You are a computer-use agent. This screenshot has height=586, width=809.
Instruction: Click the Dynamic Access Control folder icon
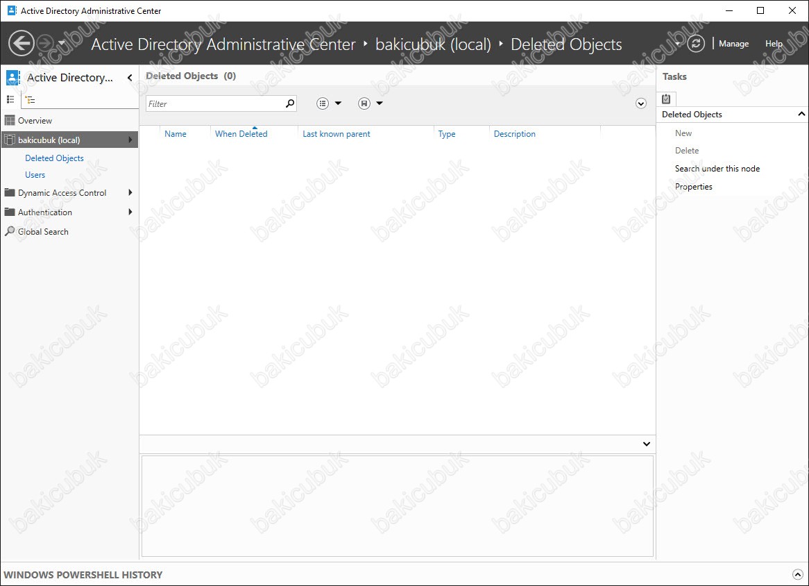click(x=9, y=192)
